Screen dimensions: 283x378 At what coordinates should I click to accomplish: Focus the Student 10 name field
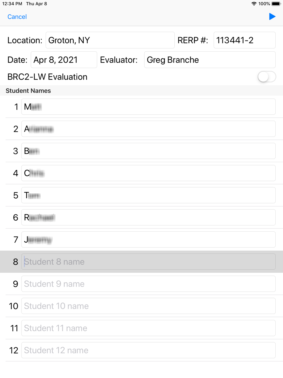148,306
